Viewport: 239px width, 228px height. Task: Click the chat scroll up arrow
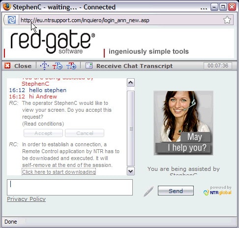pos(131,82)
